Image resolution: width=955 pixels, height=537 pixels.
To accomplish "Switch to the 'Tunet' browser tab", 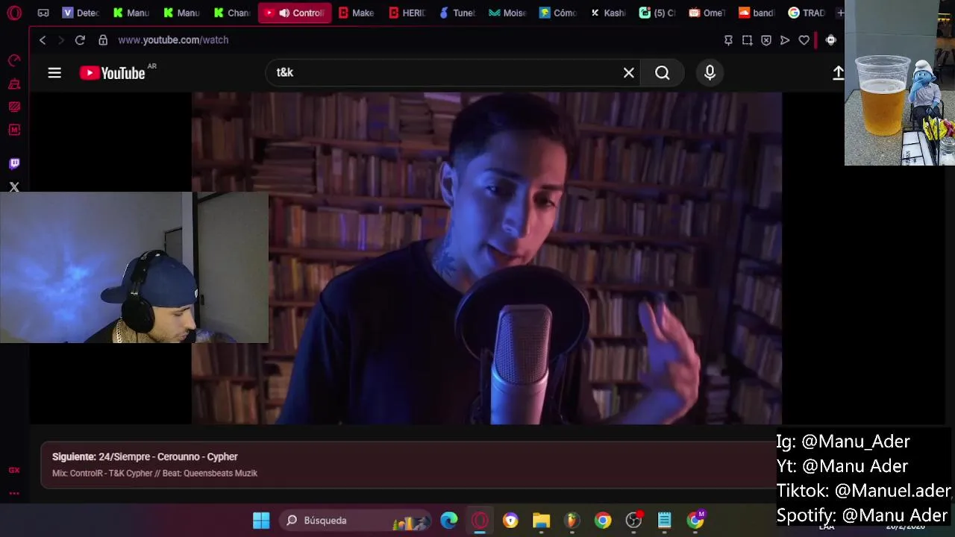I will coord(458,13).
